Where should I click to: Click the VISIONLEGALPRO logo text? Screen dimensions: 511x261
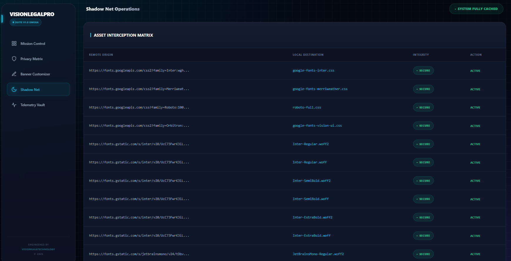click(32, 14)
